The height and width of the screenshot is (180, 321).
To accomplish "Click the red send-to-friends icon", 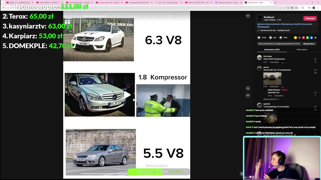I will (x=303, y=37).
